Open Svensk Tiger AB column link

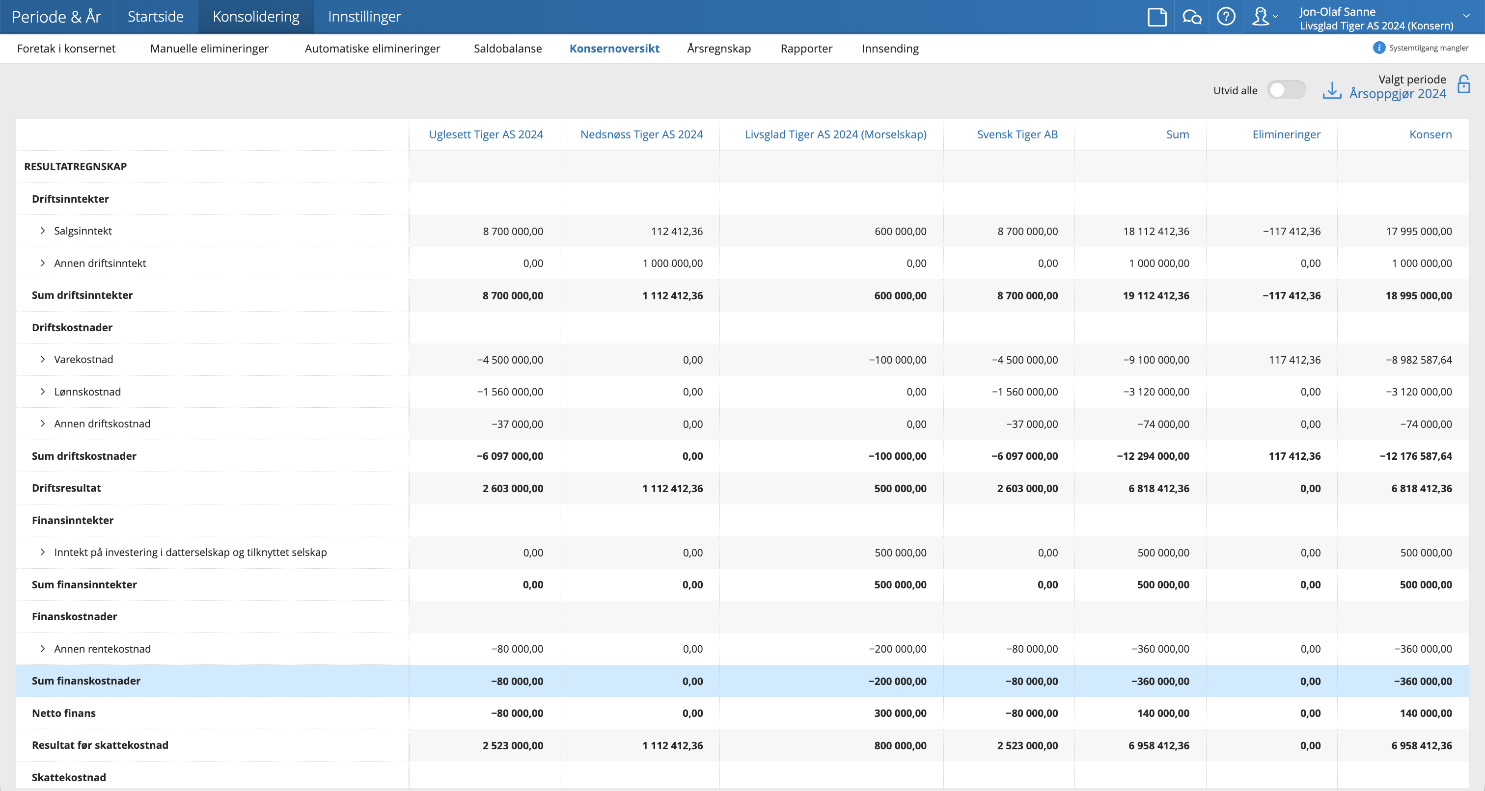[1017, 134]
